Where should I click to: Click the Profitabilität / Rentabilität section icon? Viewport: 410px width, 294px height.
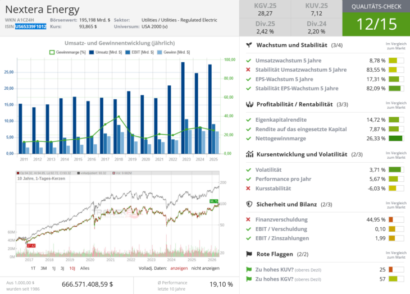tap(249, 104)
